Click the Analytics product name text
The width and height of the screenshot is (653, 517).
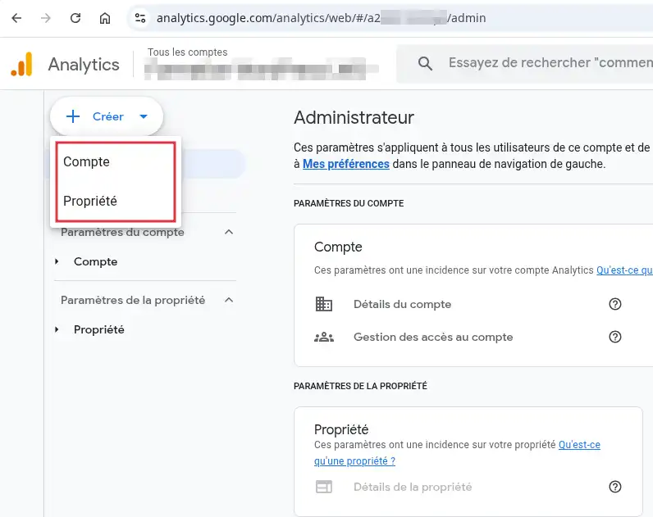point(84,65)
